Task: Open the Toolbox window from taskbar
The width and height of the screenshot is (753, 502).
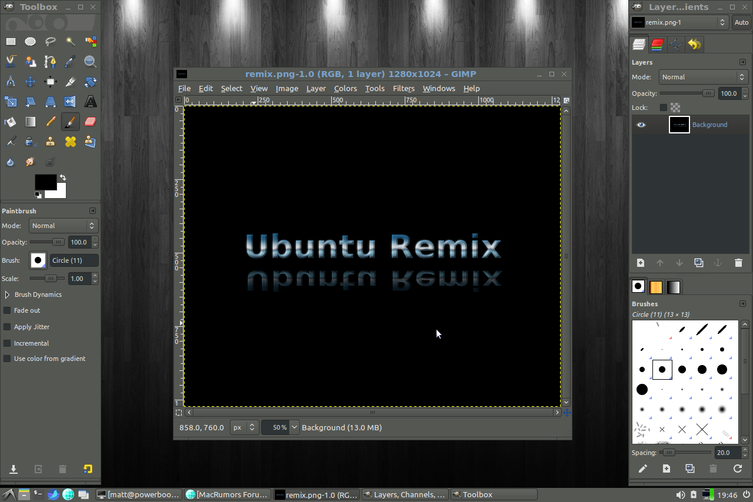Action: click(x=494, y=494)
